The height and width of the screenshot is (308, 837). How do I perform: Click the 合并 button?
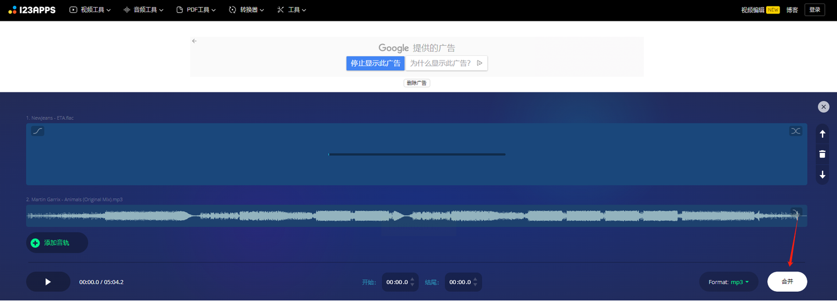787,282
